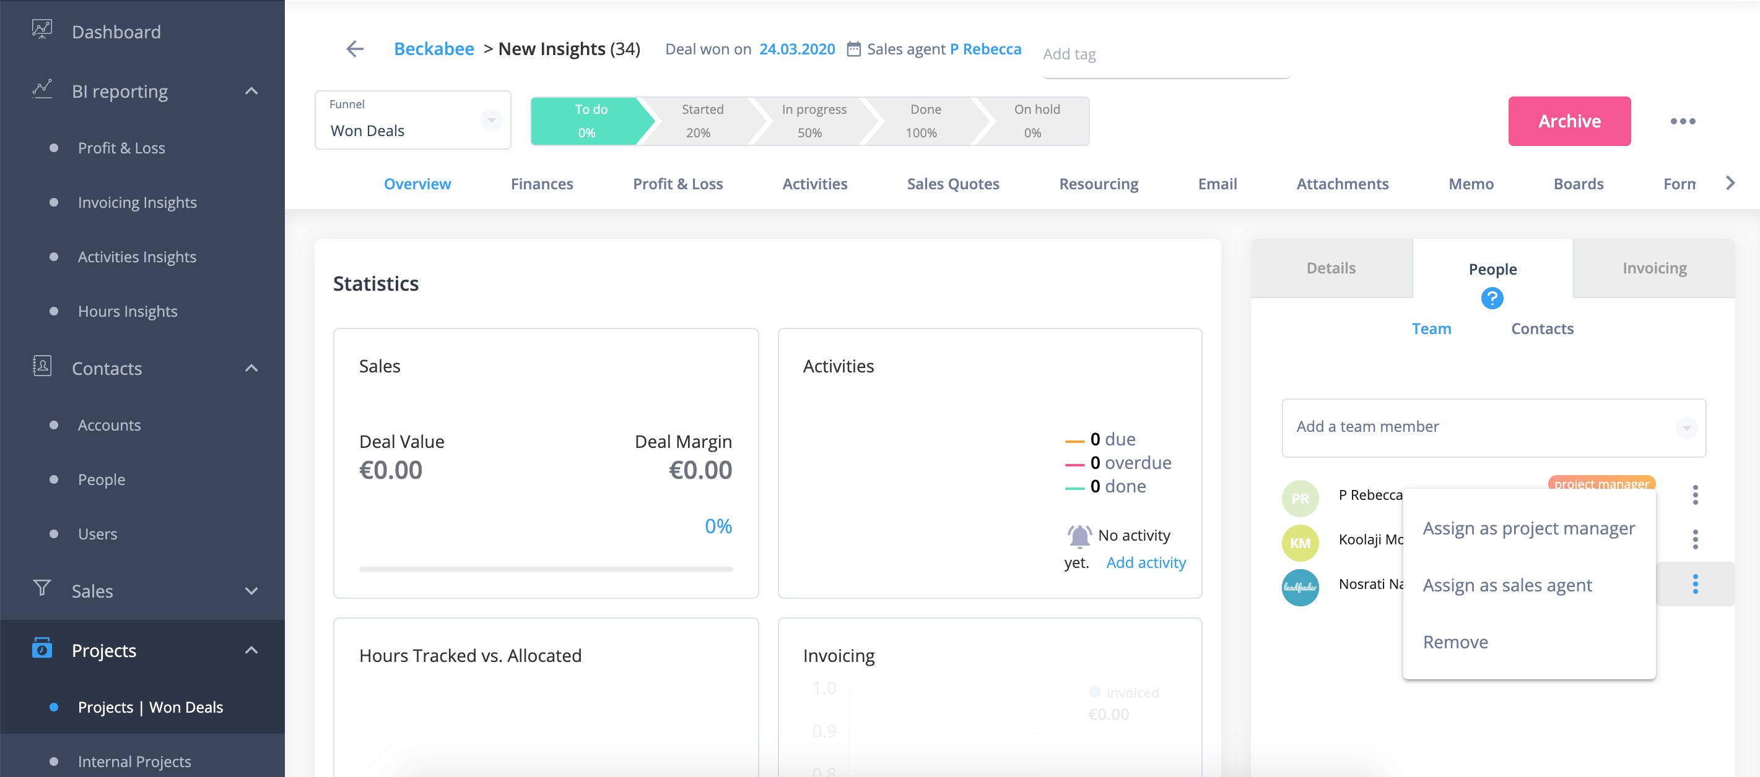The width and height of the screenshot is (1760, 777).
Task: Open Invoicing Insights in sidebar
Action: point(137,203)
